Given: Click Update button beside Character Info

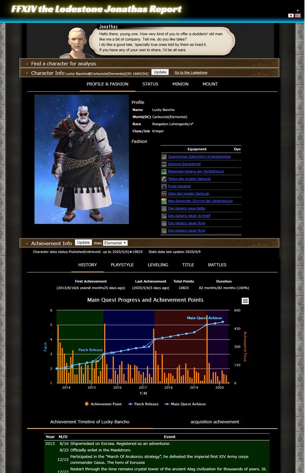Looking at the screenshot, I should tap(160, 72).
